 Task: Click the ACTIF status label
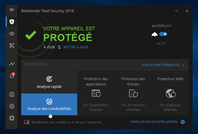pyautogui.click(x=161, y=44)
